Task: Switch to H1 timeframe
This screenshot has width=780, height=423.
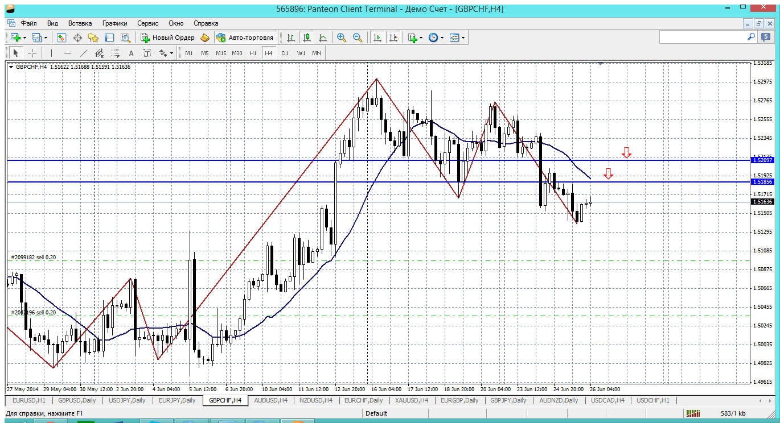Action: (253, 53)
